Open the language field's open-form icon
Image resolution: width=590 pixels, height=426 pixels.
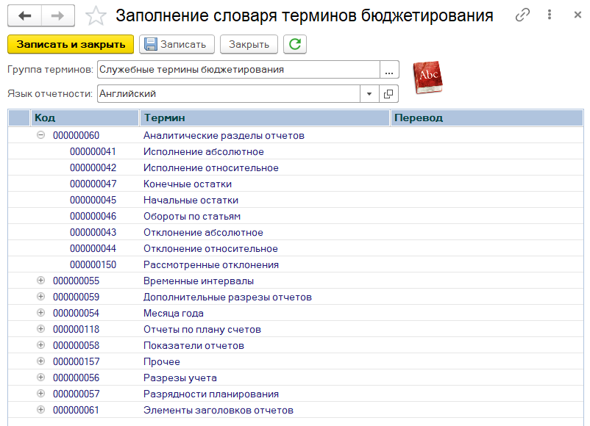389,94
